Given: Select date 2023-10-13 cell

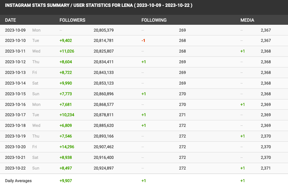Looking at the screenshot, I should [15, 72].
